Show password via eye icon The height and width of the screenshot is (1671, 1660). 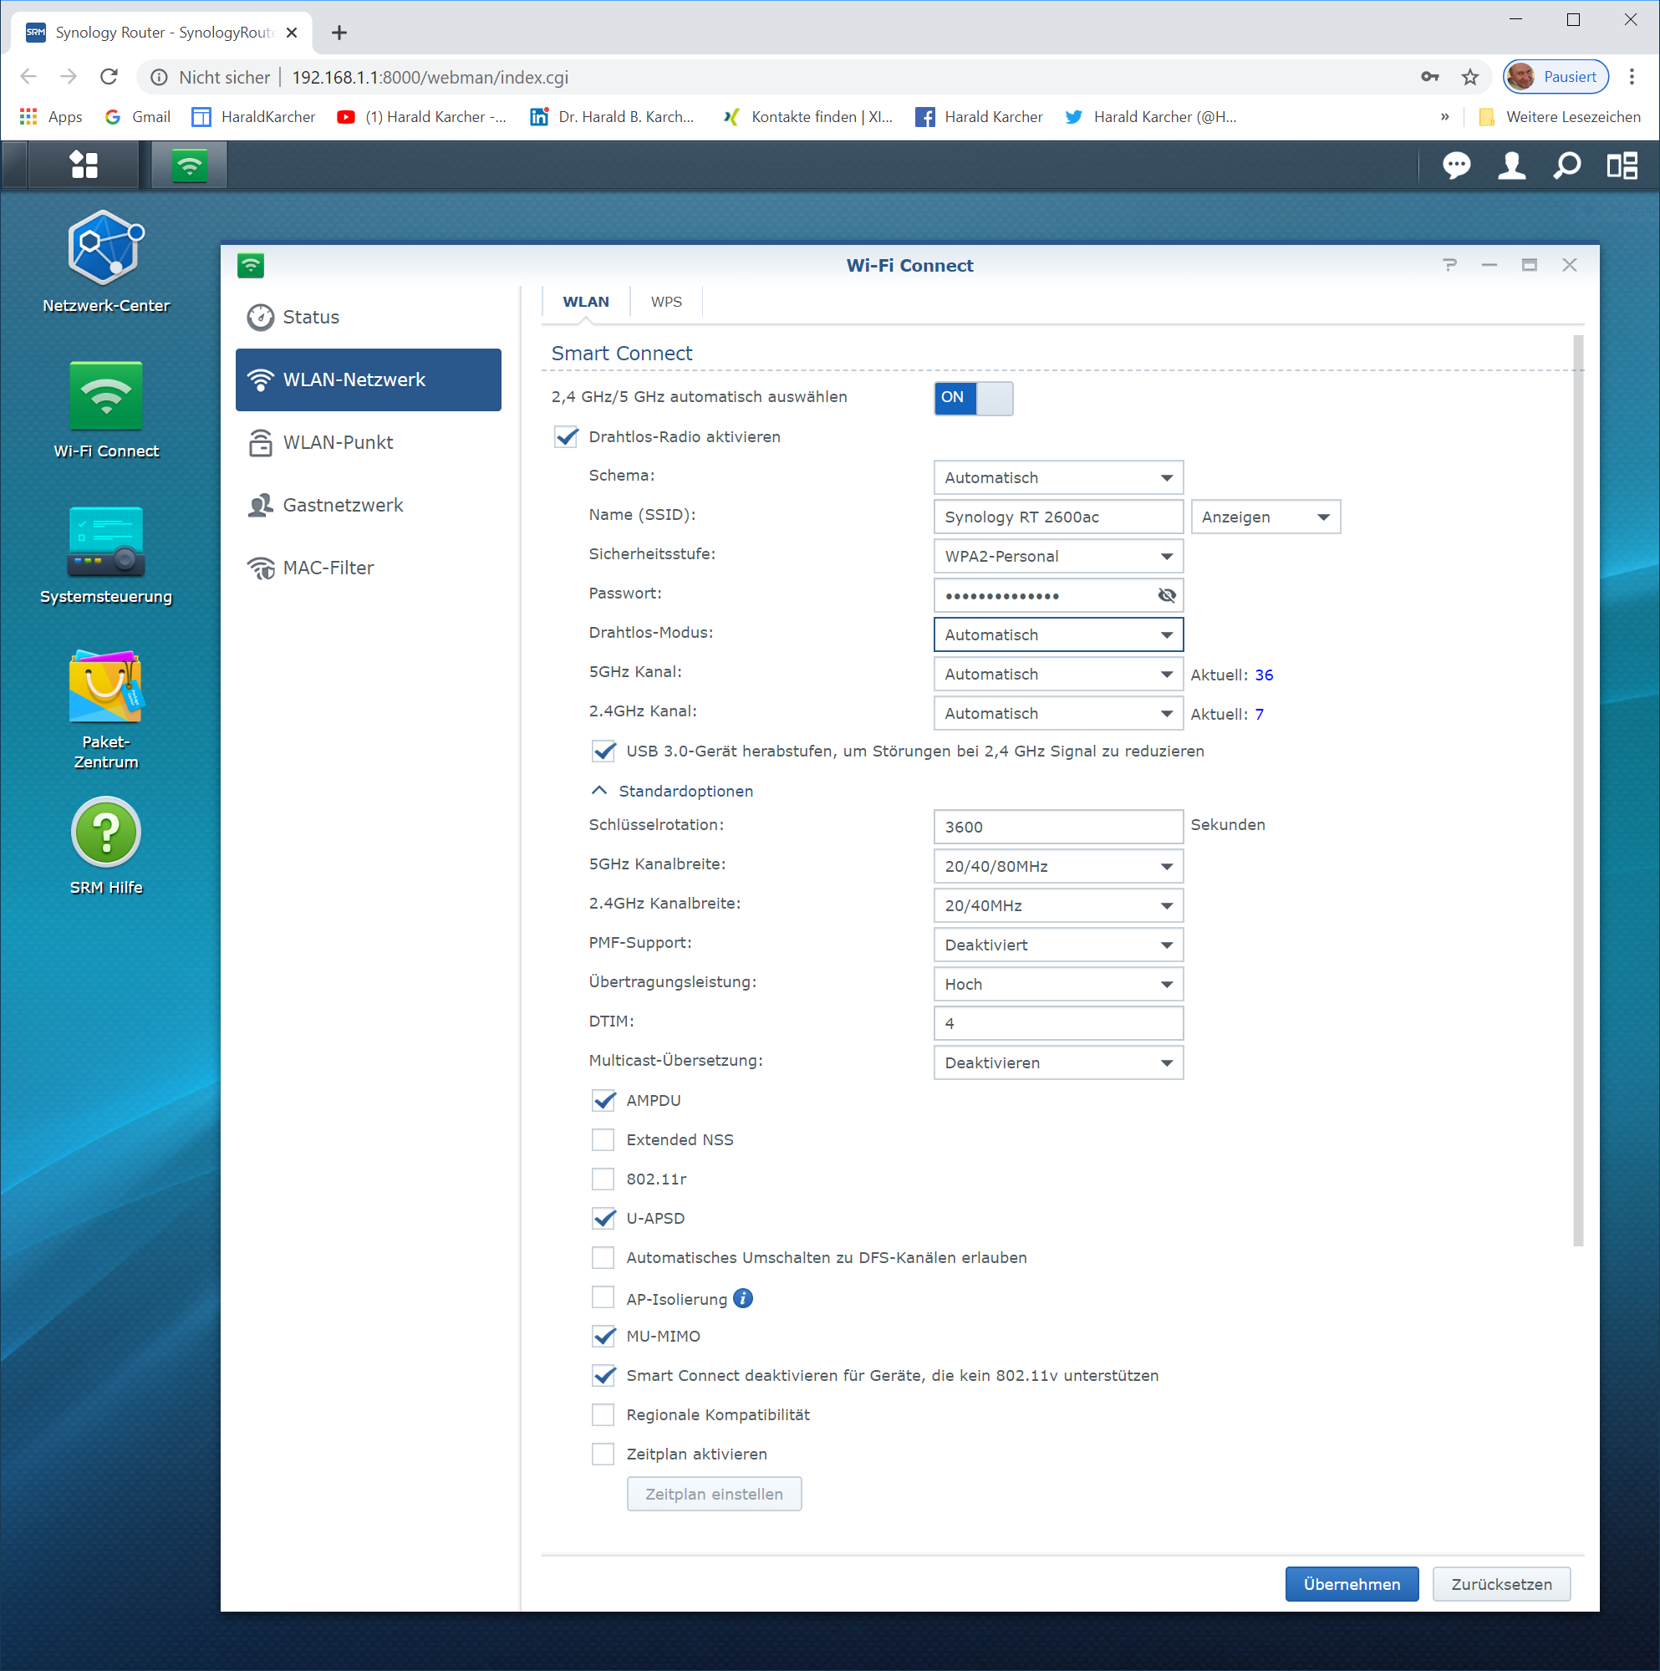(1166, 595)
